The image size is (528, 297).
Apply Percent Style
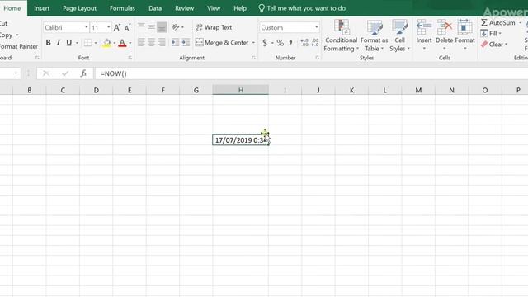coord(280,43)
